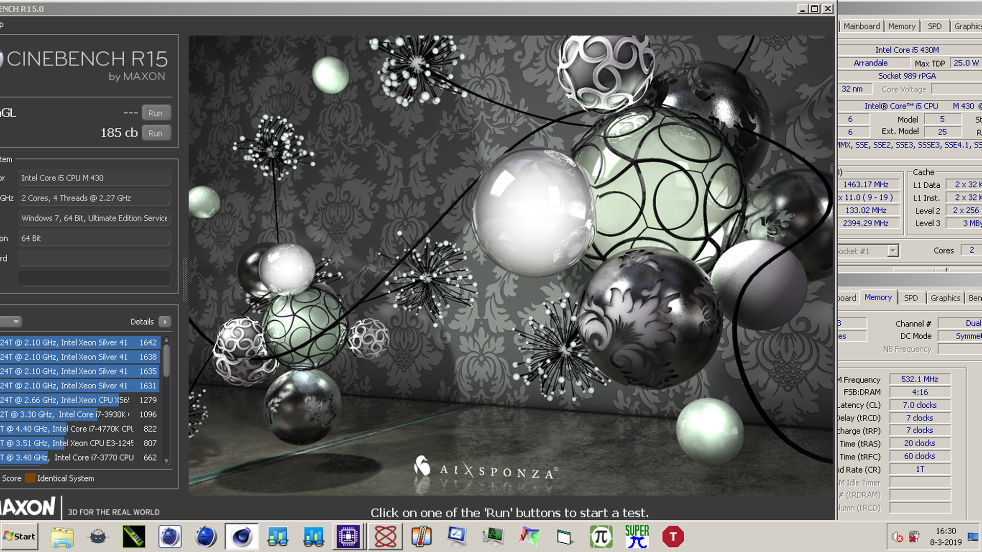Switch to Memory tab in upper CPU-Z window
982x552 pixels.
click(902, 26)
